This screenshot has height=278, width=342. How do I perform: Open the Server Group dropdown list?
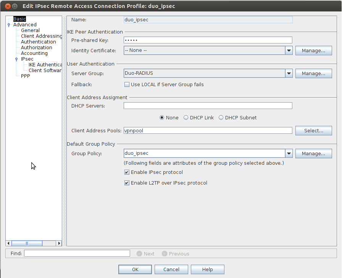[x=289, y=73]
